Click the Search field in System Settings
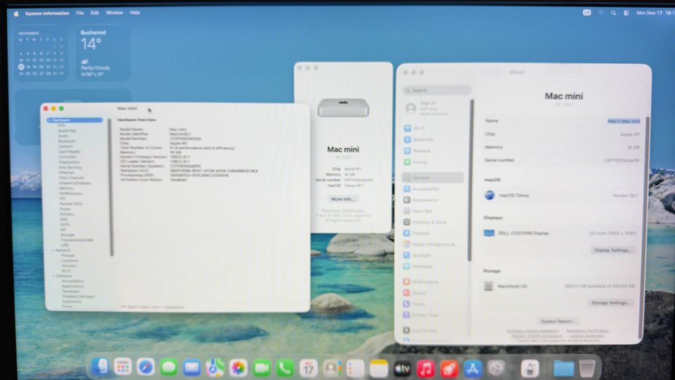The image size is (675, 380). 437,90
